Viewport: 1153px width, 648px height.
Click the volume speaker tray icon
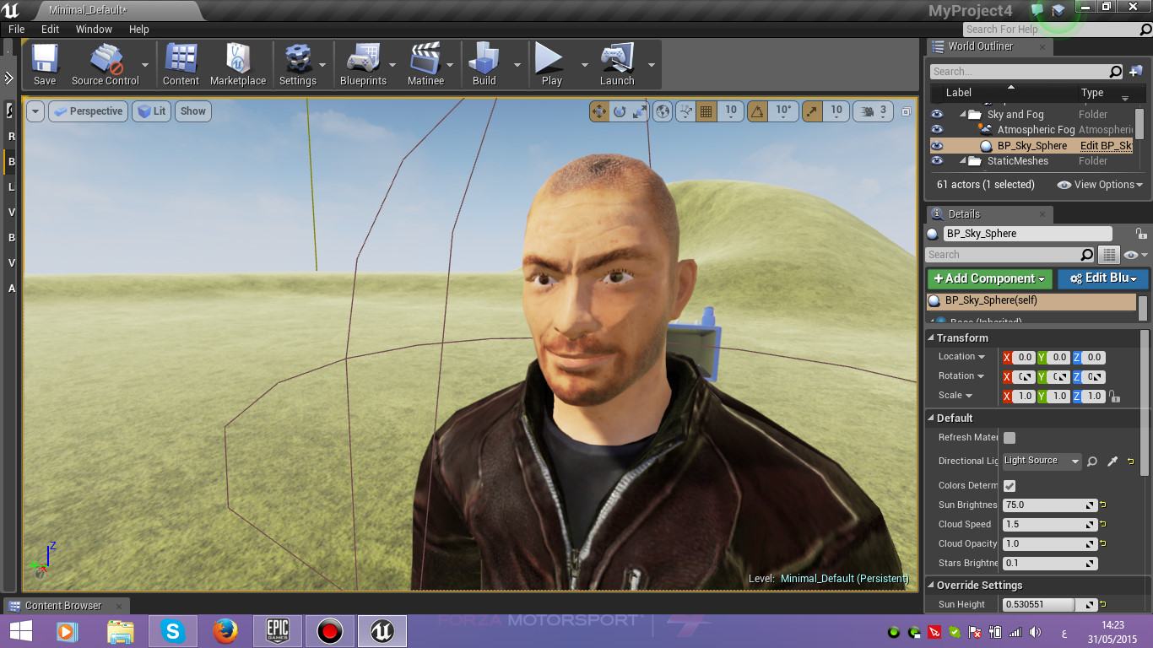pos(1035,632)
